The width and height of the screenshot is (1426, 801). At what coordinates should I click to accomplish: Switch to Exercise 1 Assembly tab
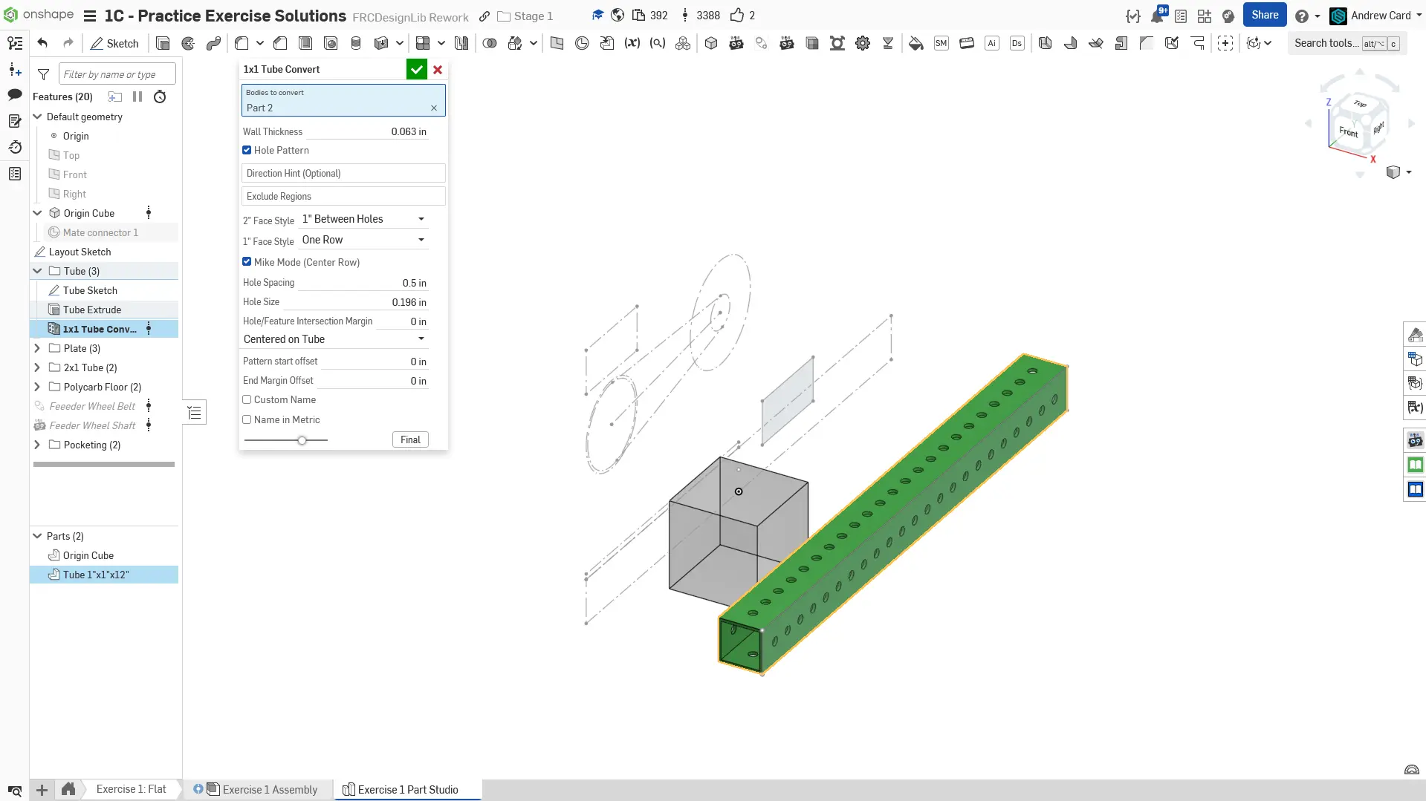coord(269,789)
